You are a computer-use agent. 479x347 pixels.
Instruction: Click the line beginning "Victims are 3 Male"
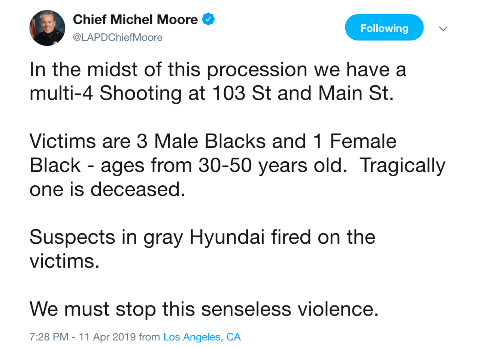213,141
